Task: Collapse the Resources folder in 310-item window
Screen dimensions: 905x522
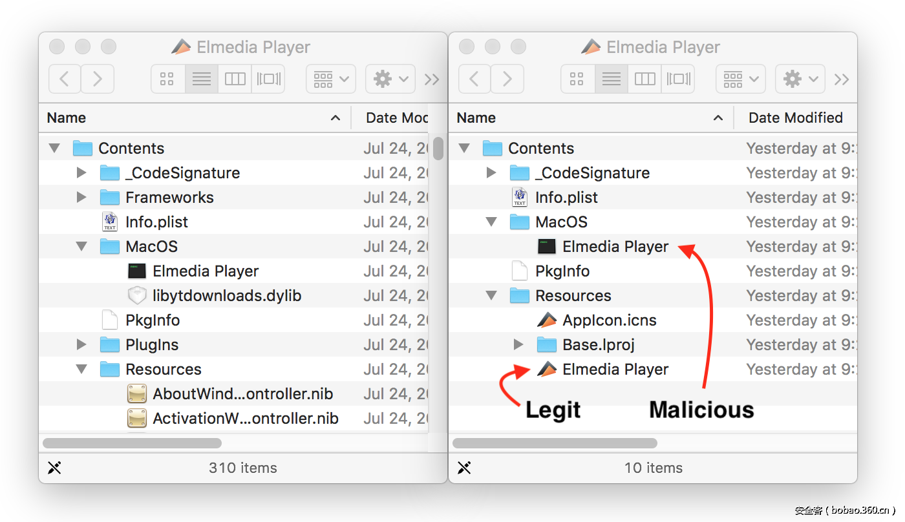Action: pos(81,370)
